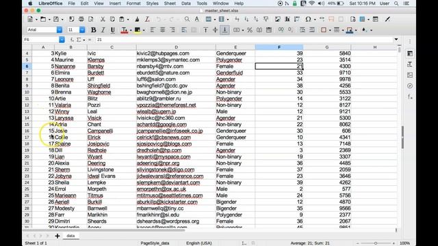Click the Paste clipboard icon

pyautogui.click(x=122, y=19)
